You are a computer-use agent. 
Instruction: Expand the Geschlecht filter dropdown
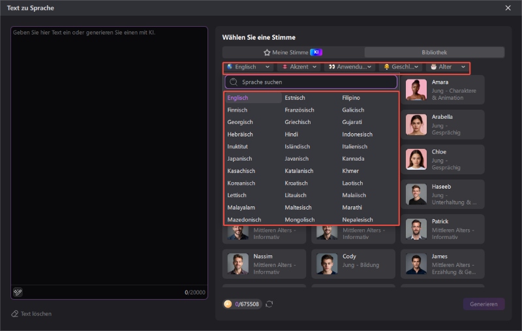(x=401, y=67)
